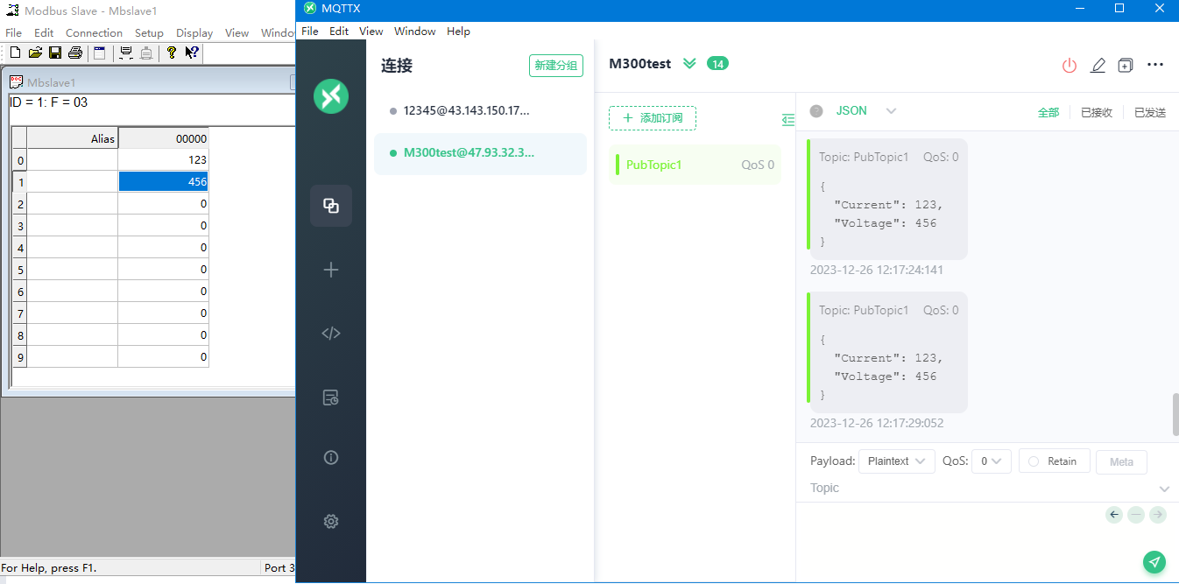The width and height of the screenshot is (1179, 584).
Task: Open Display menu in Modbus Slave
Action: click(x=194, y=32)
